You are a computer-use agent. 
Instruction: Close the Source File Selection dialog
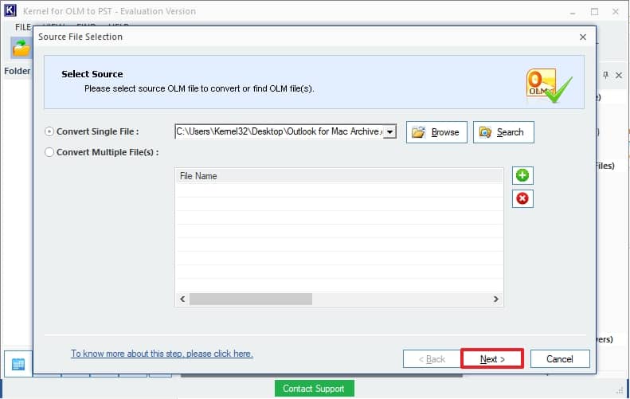point(582,37)
